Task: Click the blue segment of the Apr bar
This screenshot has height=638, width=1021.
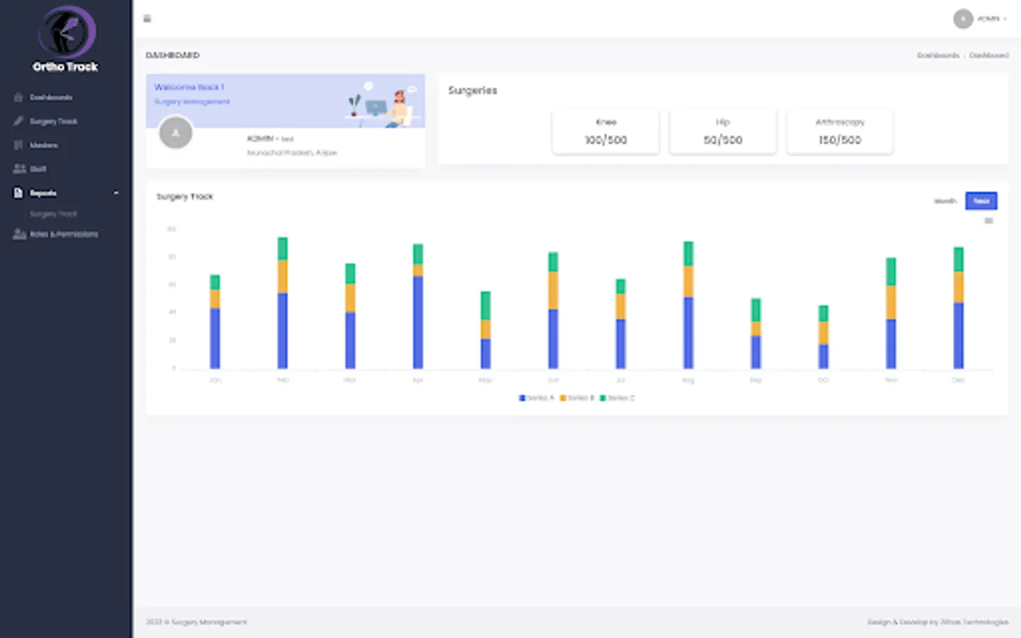Action: coord(418,322)
